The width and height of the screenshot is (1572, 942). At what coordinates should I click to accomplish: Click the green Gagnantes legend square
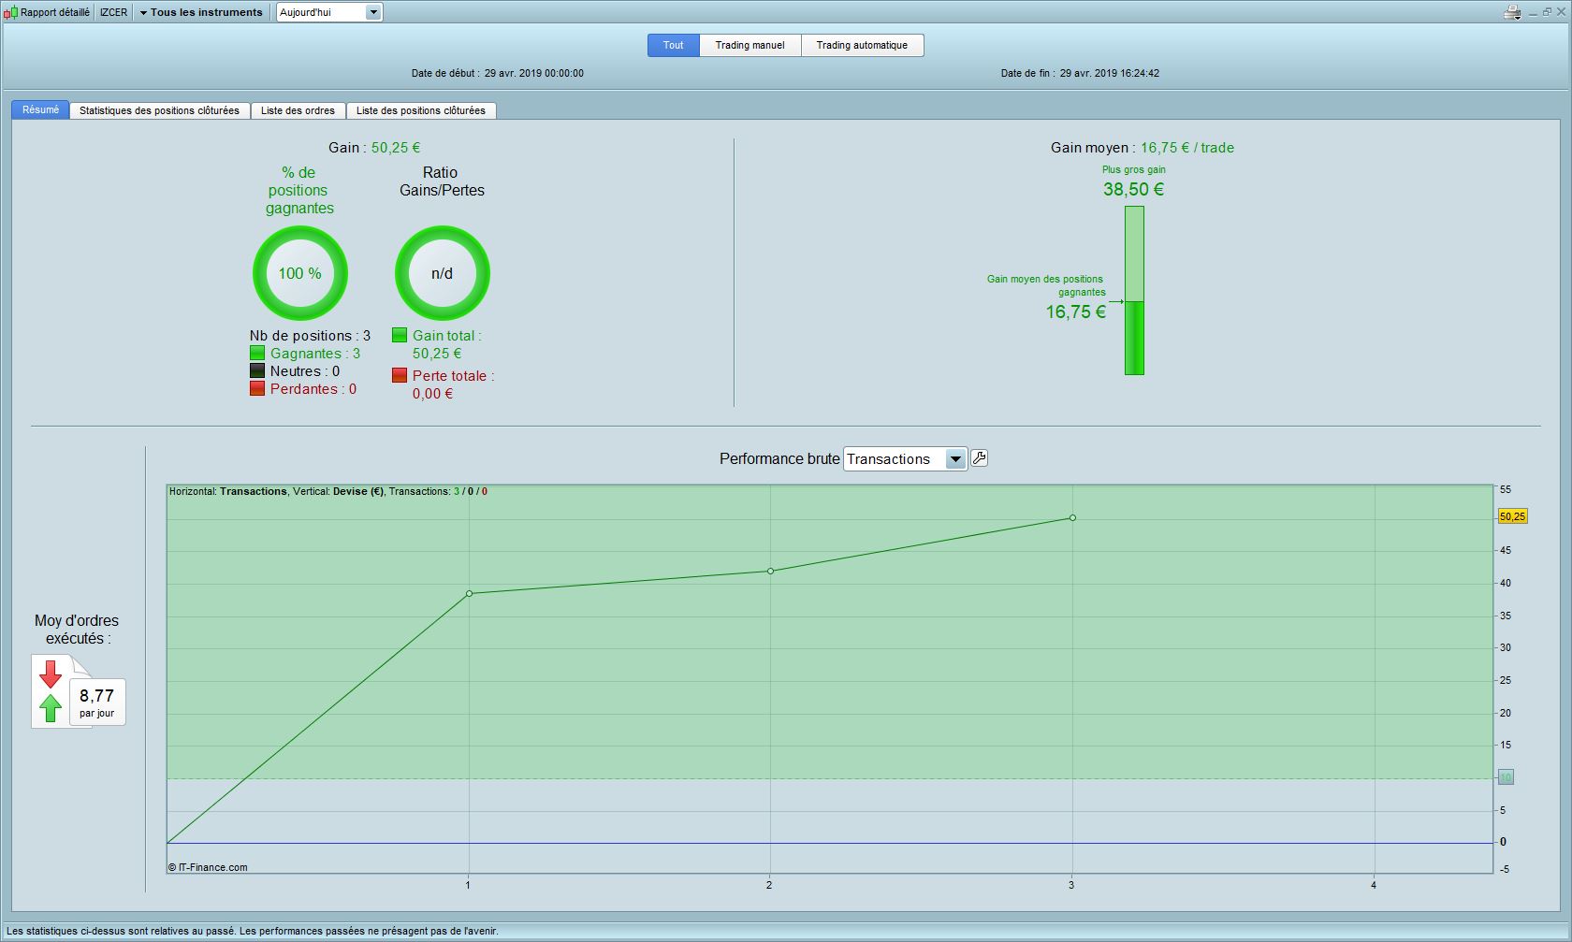257,354
